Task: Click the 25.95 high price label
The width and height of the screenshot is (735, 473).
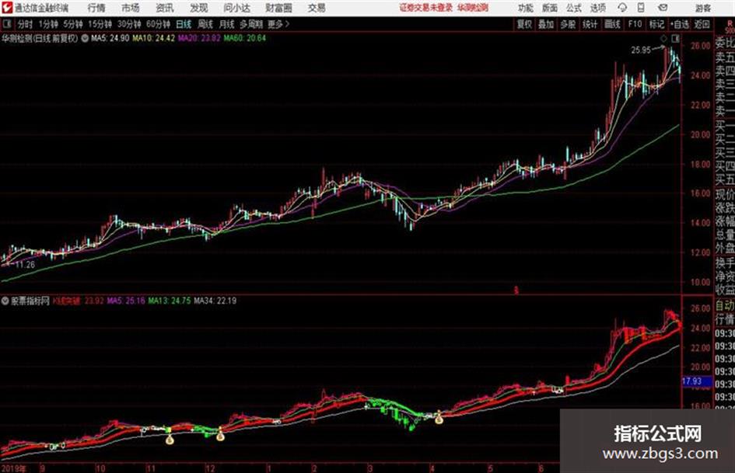Action: (x=641, y=50)
